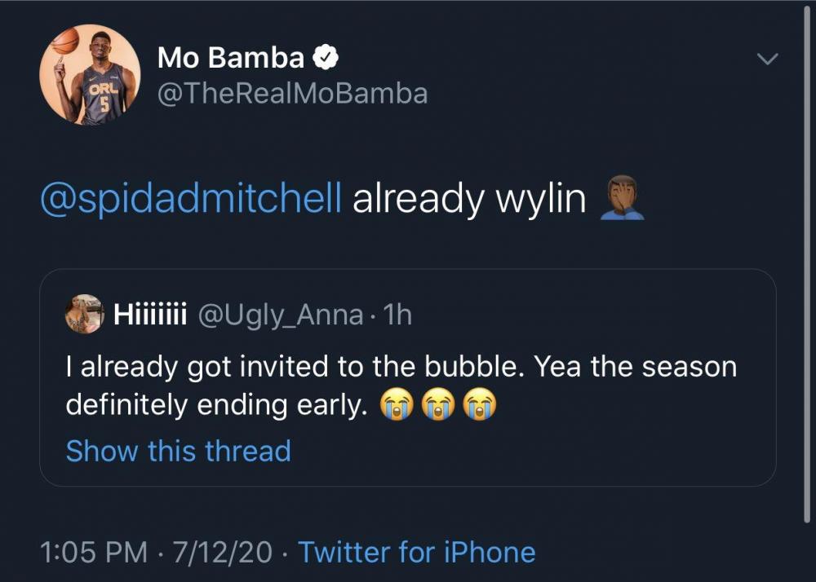The width and height of the screenshot is (816, 582).
Task: Open the quoted tweet's bubble text
Action: click(401, 367)
